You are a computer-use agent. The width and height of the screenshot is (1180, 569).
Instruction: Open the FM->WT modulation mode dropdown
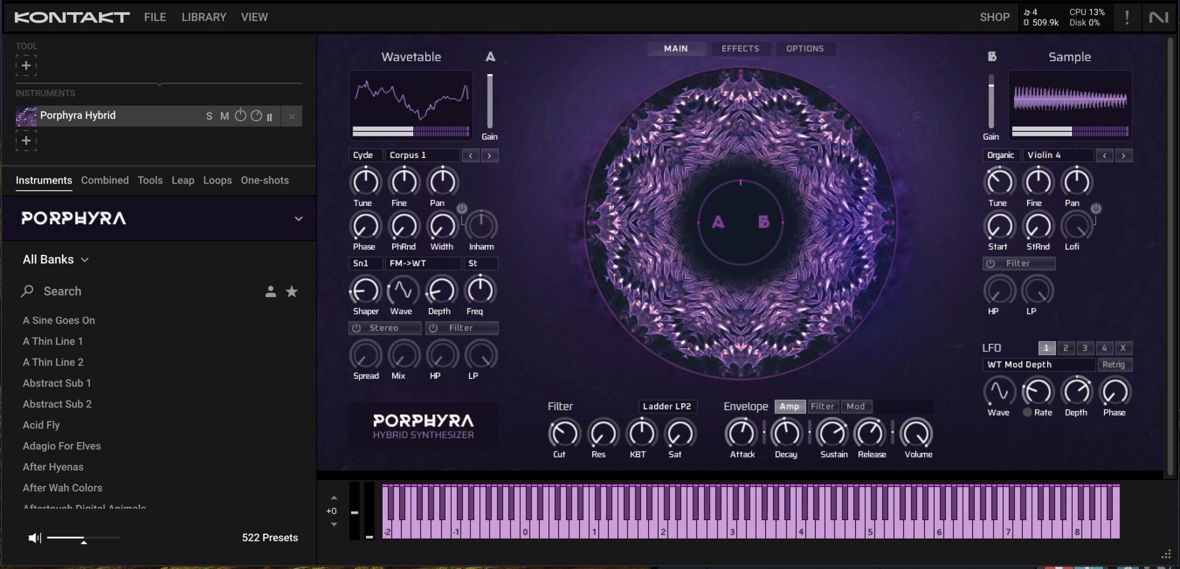click(x=424, y=263)
